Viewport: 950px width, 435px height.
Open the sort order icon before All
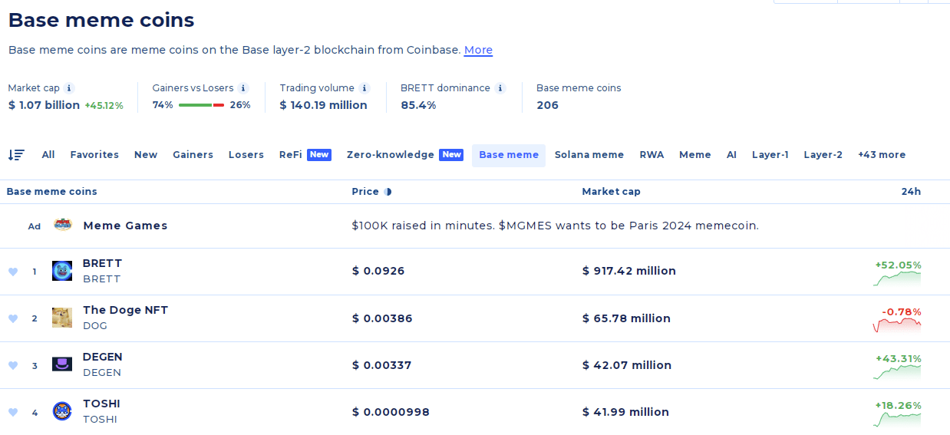[x=16, y=155]
